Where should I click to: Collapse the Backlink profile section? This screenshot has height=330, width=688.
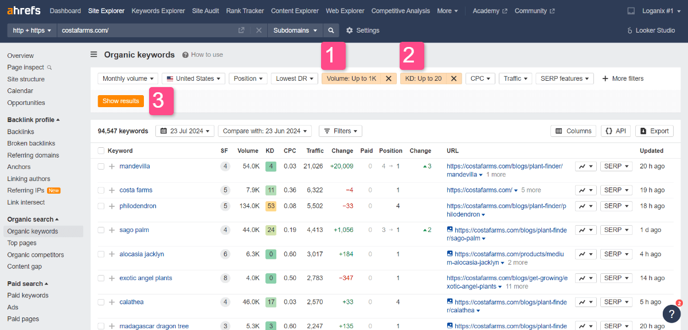click(33, 120)
